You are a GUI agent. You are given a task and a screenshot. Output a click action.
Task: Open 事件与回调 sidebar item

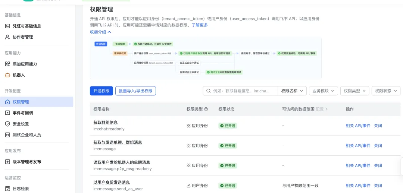pyautogui.click(x=37, y=113)
